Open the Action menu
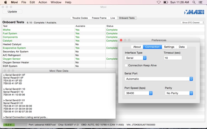The height and width of the screenshot is (129, 207). [43, 2]
